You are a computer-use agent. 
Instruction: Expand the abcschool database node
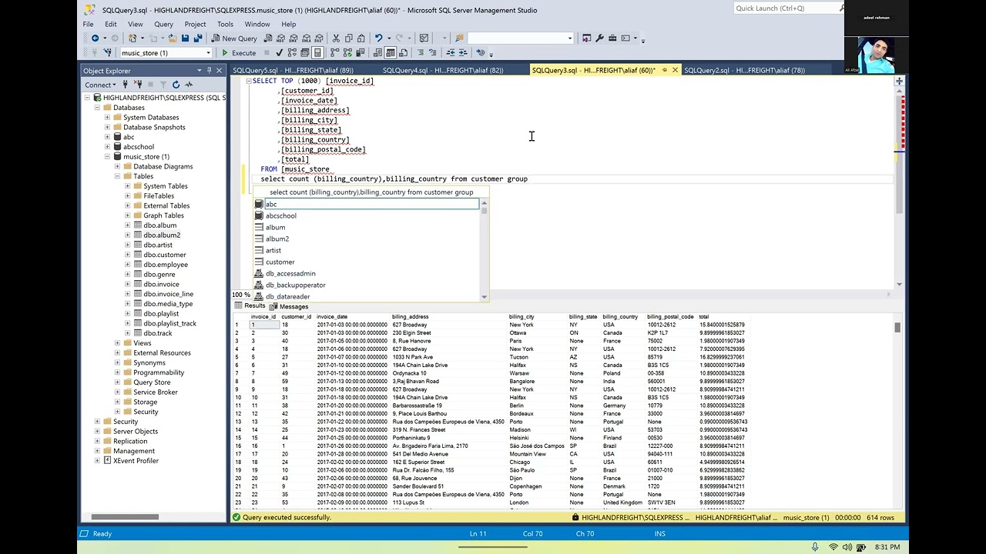[x=107, y=147]
